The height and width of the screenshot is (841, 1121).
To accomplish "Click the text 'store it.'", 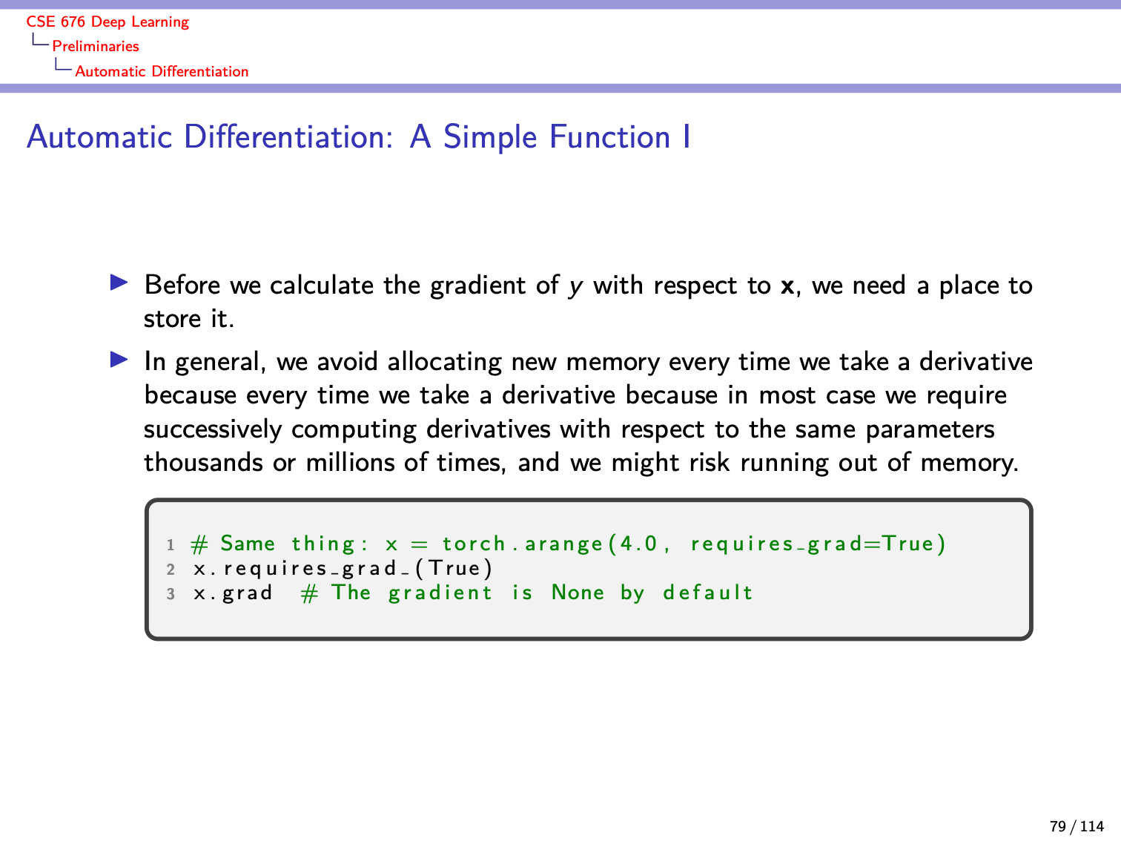I will (189, 318).
